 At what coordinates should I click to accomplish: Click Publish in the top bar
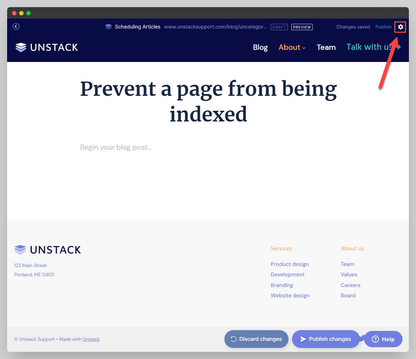click(383, 27)
